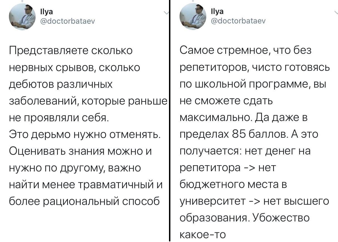Open Ilya's avatar on the right tweet
Image resolution: width=338 pixels, height=242 pixels.
click(x=193, y=17)
